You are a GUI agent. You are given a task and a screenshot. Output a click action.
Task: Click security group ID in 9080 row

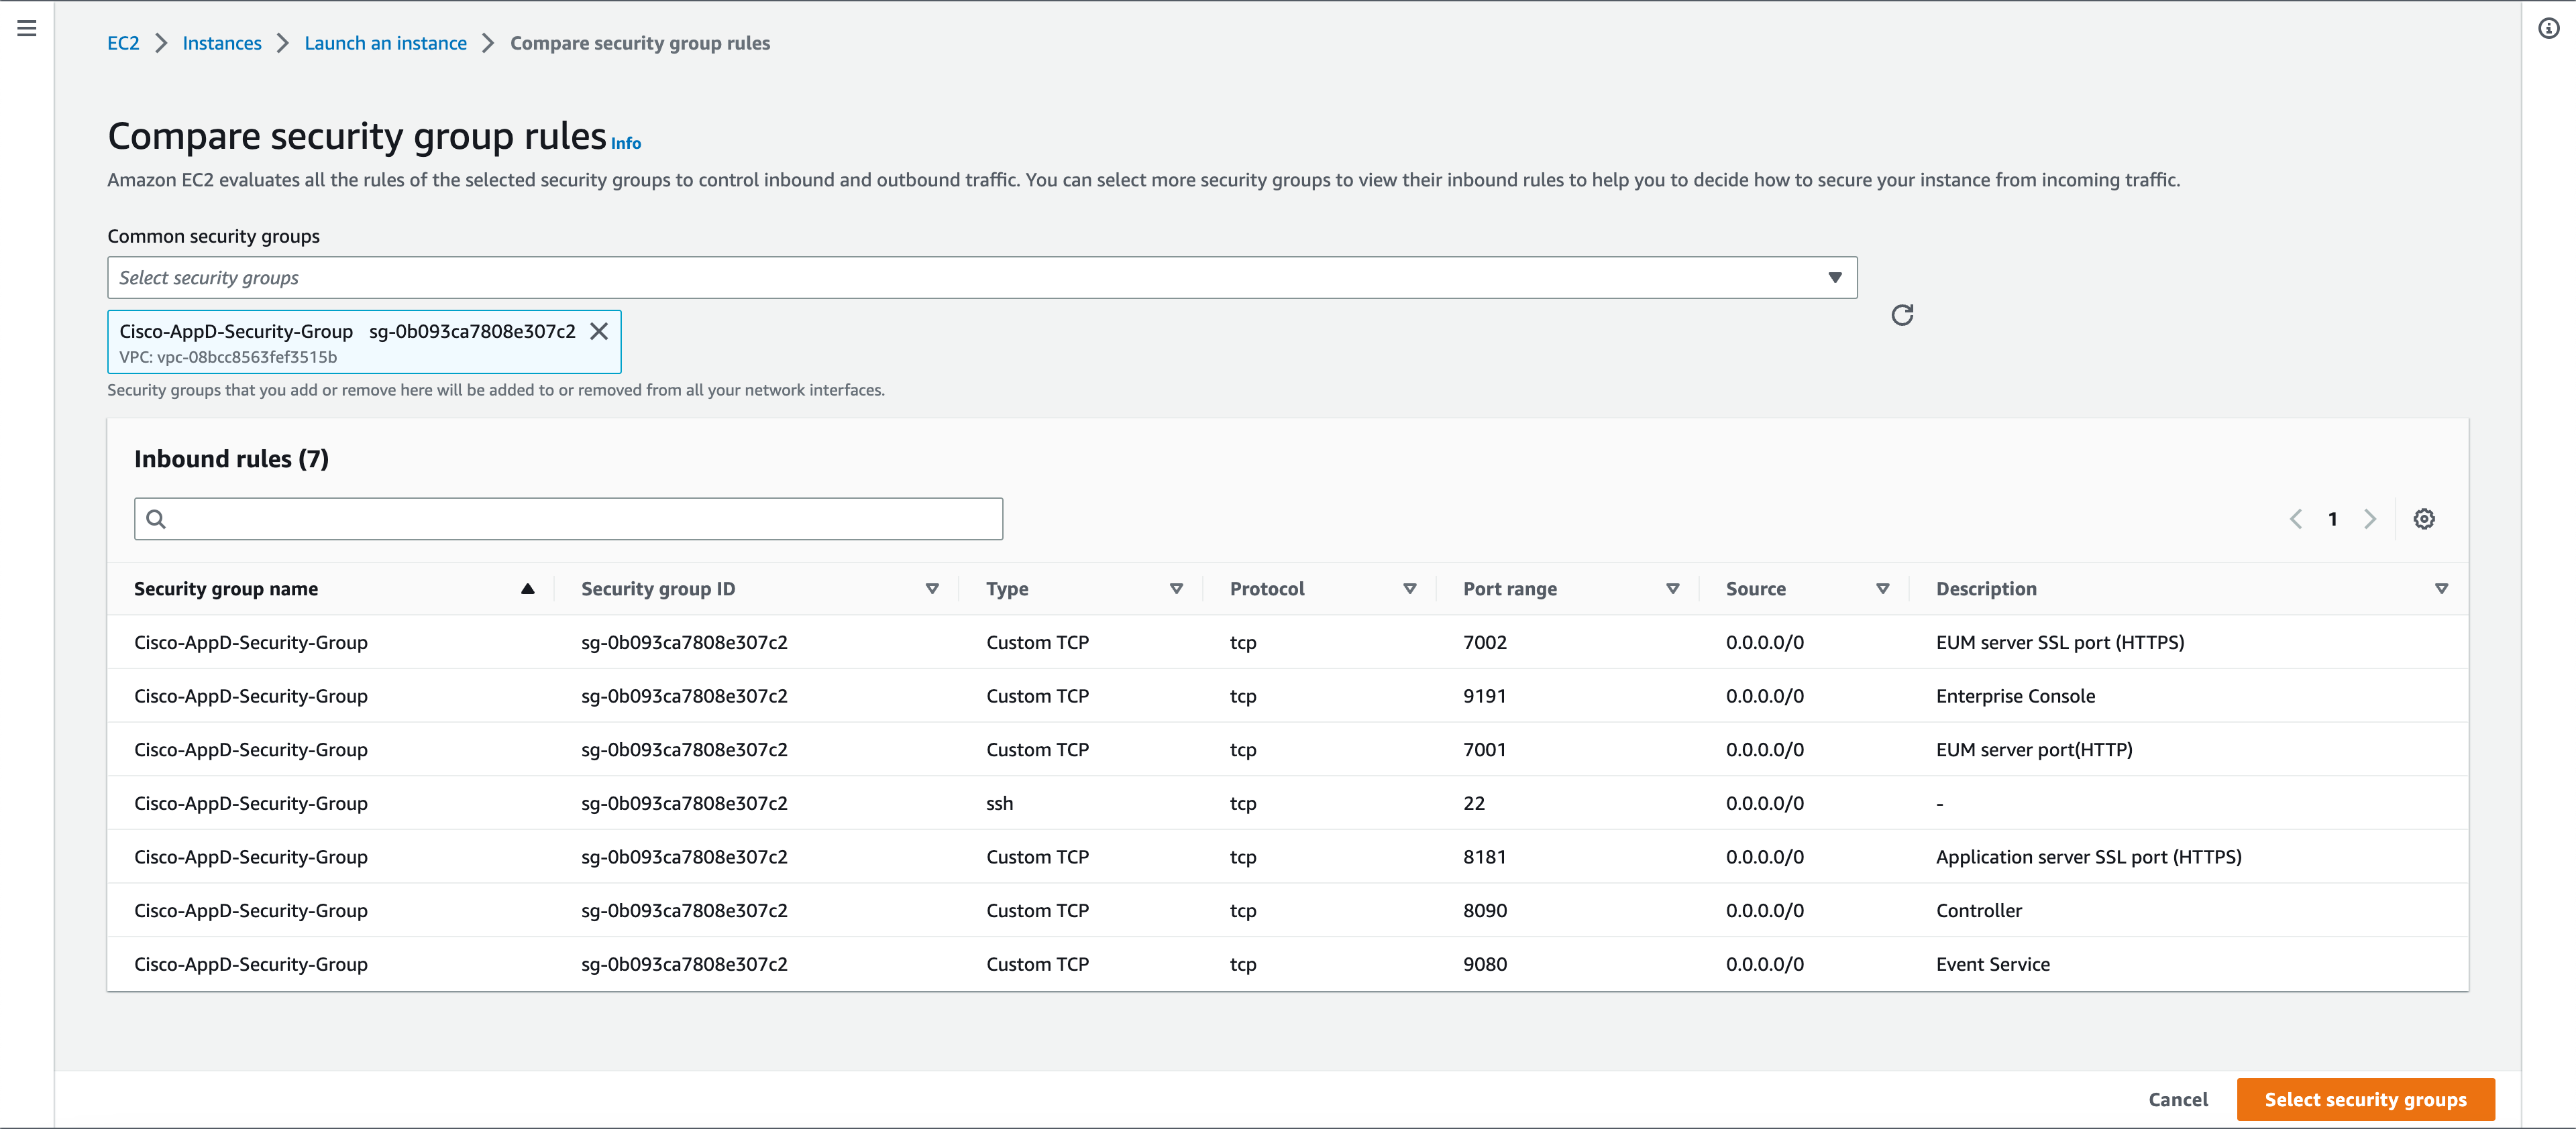pos(684,964)
